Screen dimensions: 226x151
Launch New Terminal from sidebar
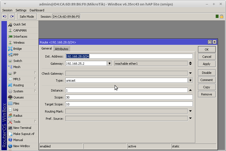(23, 128)
